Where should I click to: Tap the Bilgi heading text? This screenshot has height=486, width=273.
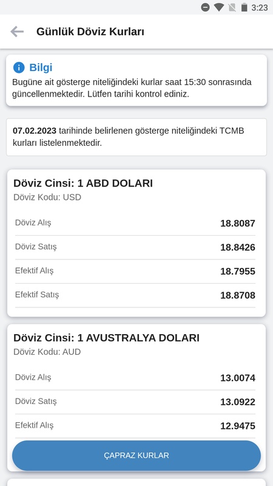click(41, 67)
